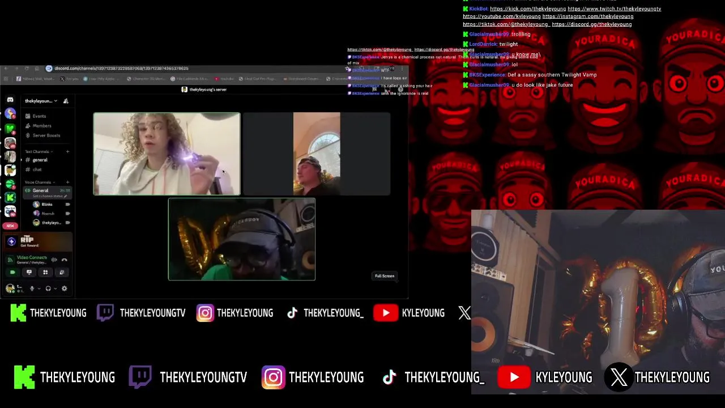Click own user avatar in Discord panel
725x408 pixels.
(10, 288)
